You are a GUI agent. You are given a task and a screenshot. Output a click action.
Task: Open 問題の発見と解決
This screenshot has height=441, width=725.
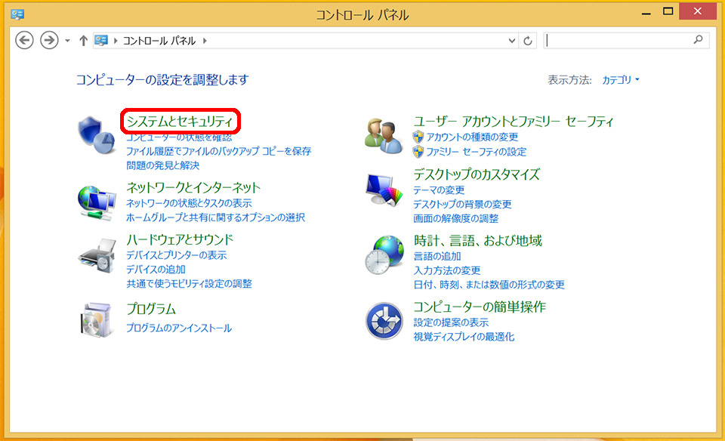coord(163,165)
